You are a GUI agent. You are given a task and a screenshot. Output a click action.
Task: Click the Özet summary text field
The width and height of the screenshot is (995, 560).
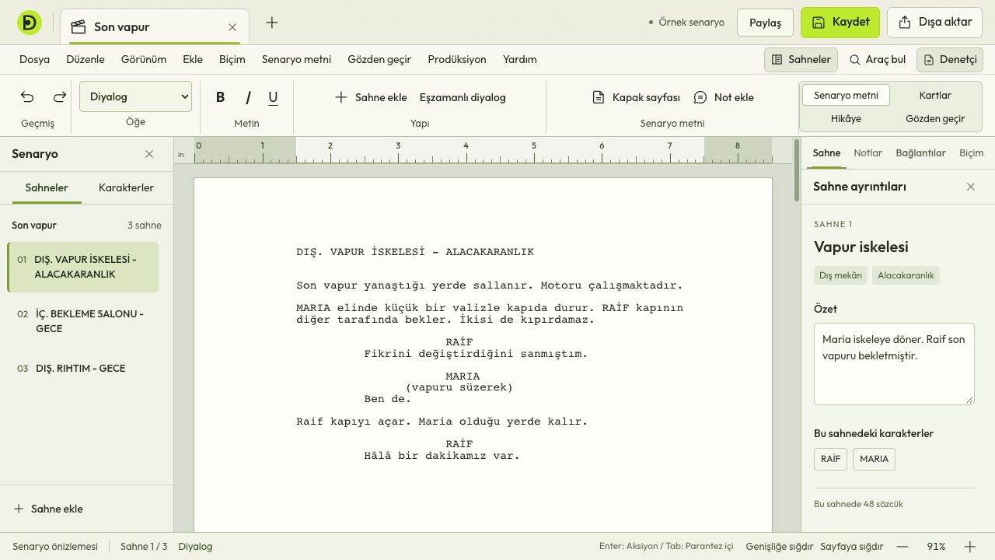(x=894, y=364)
